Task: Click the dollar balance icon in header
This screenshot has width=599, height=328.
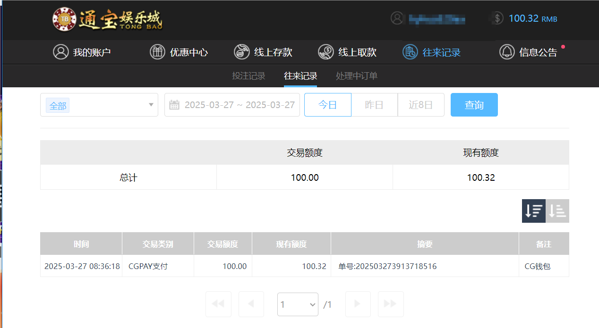Action: [x=496, y=18]
